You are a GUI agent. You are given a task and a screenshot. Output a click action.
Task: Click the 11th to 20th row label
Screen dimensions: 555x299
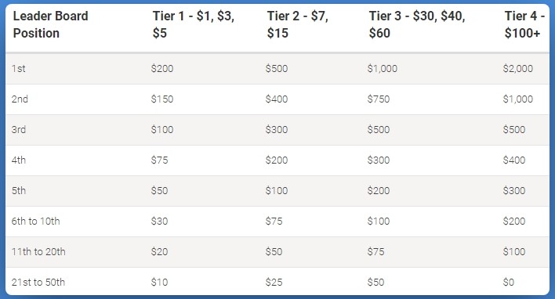point(38,251)
